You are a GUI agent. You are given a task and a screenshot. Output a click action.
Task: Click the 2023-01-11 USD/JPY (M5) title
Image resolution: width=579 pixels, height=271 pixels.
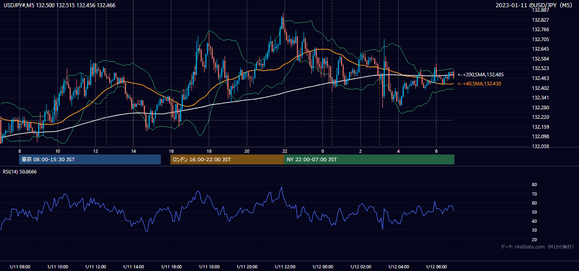[x=535, y=5]
